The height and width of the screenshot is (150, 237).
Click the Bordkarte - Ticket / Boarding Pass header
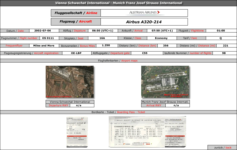[118, 112]
